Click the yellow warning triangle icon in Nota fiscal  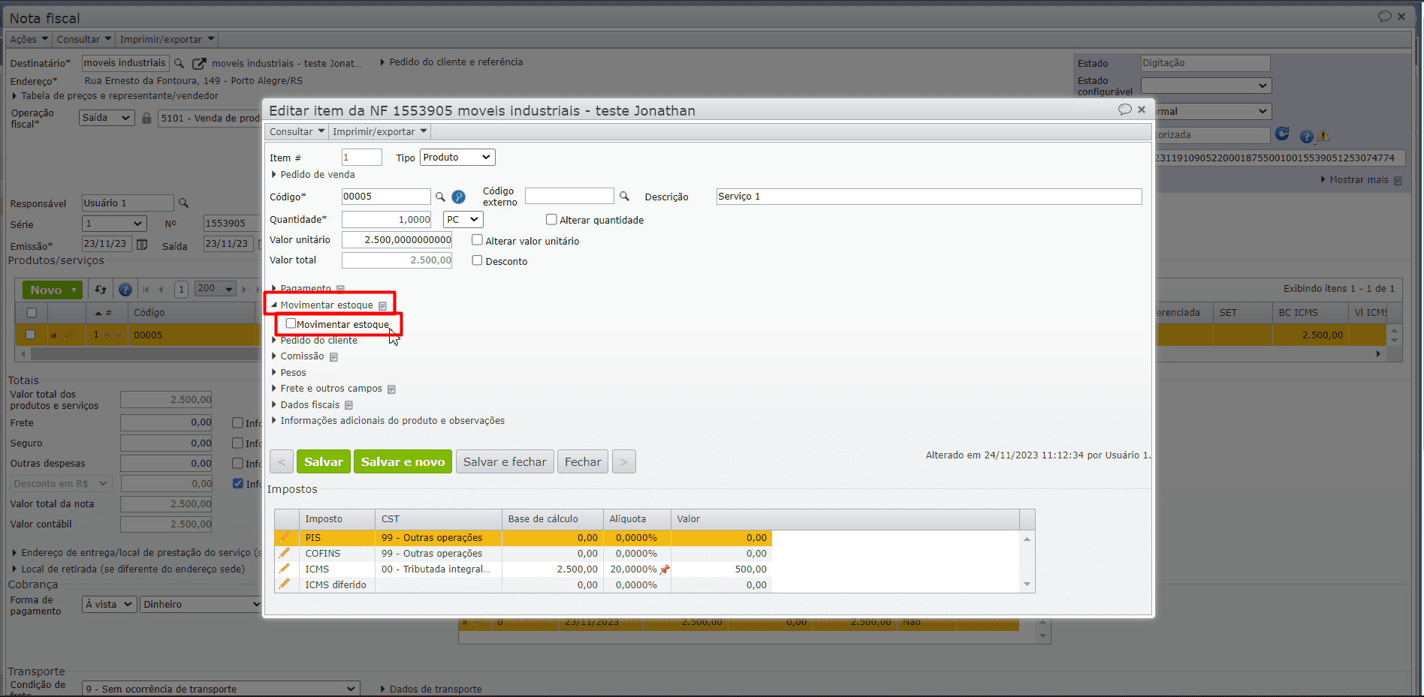coord(1323,136)
